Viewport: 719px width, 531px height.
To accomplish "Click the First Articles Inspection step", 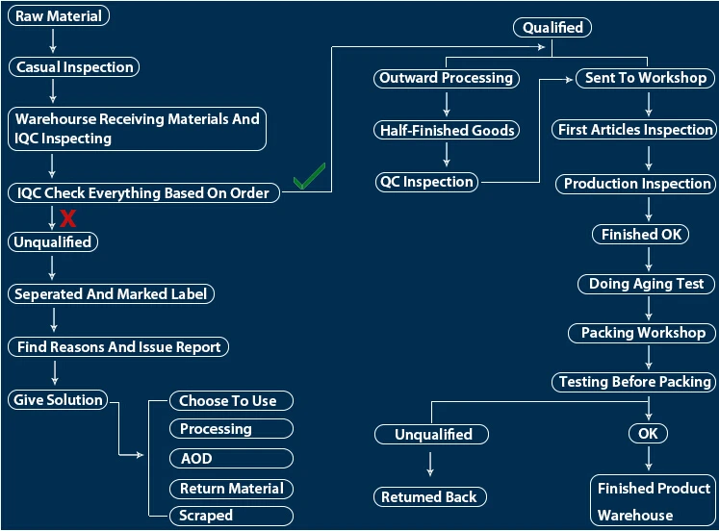I will pyautogui.click(x=634, y=130).
